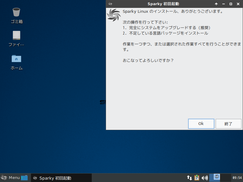Click the text 'おこなってよろしいですか？'

point(148,60)
